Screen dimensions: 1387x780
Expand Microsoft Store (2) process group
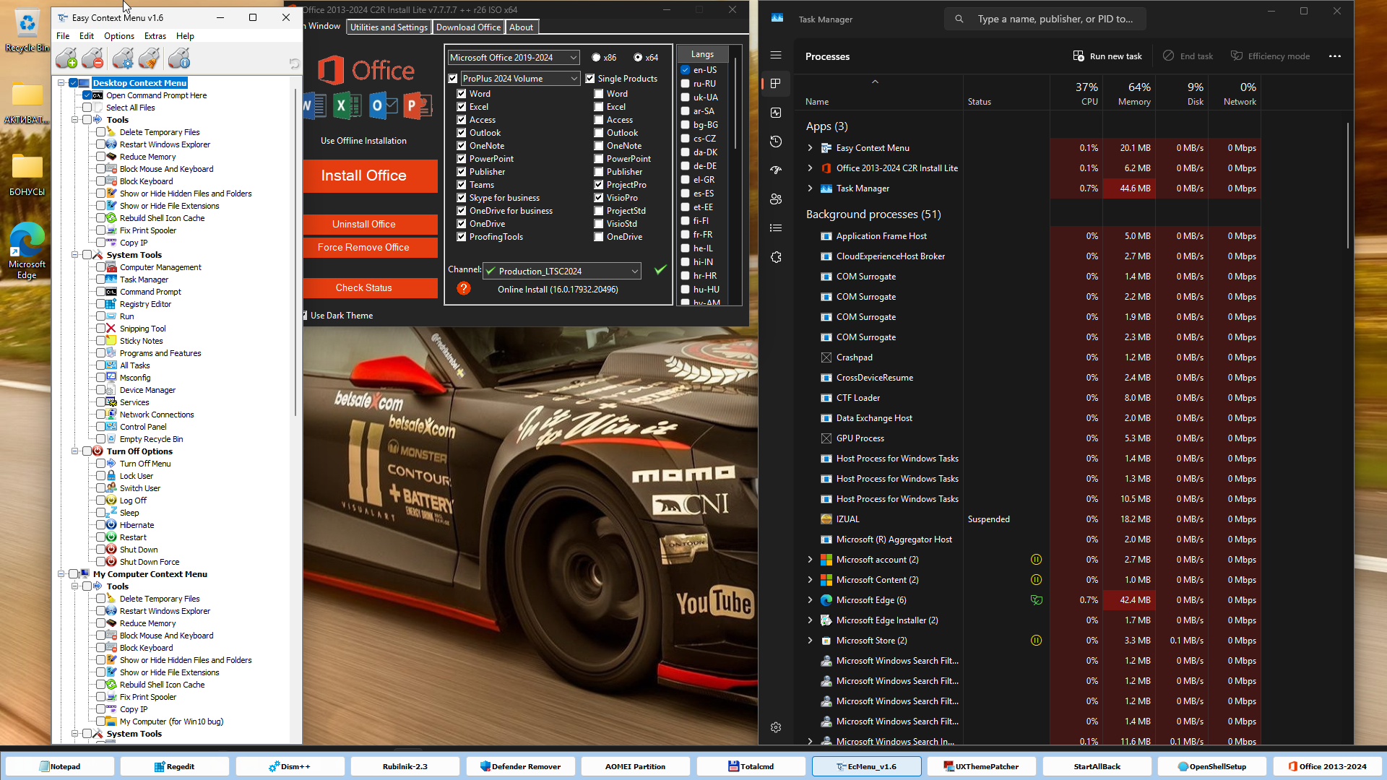click(810, 641)
